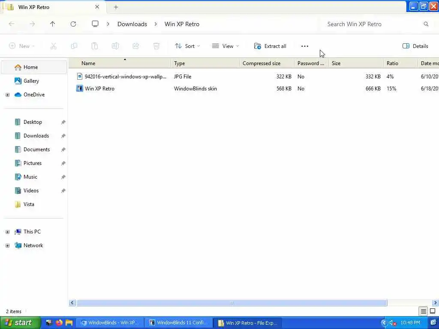Click the horizontal scrollbar left arrow

coord(72,303)
